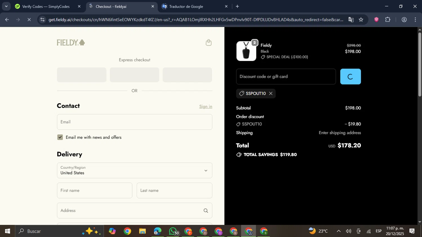Expand the Country/Region dropdown
This screenshot has height=237, width=422.
pyautogui.click(x=134, y=170)
